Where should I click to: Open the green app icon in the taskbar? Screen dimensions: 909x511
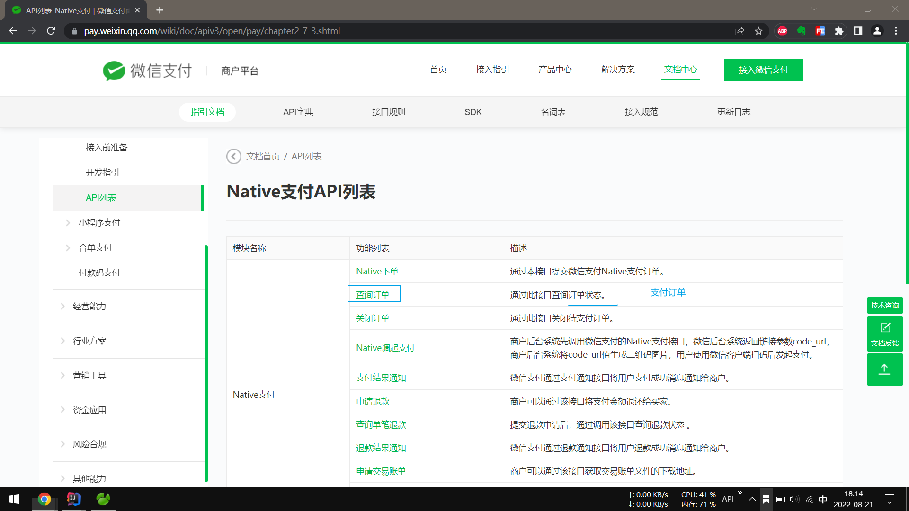point(103,499)
